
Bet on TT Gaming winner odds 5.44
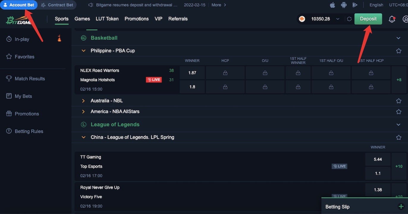[378, 159]
